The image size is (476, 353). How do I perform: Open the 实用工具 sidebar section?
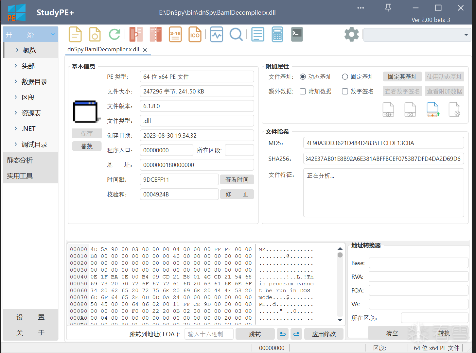(x=30, y=176)
